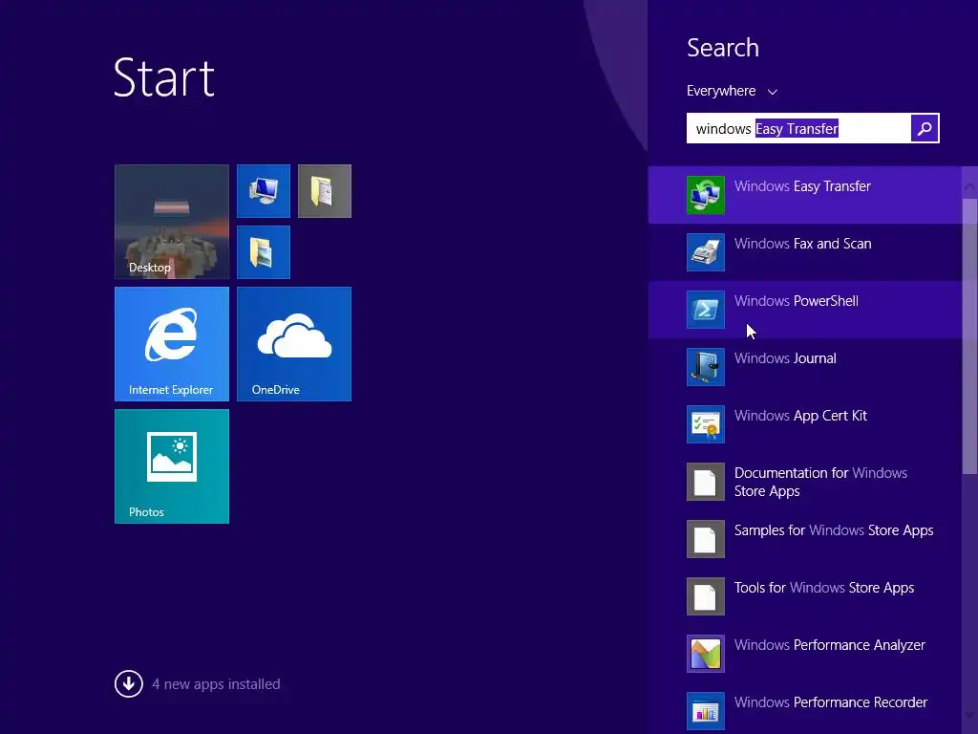Image resolution: width=978 pixels, height=734 pixels.
Task: Open the Windows Performance Analyzer result
Action: (804, 654)
